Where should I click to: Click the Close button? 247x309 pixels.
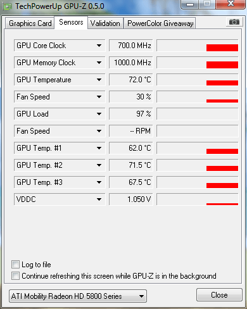click(219, 294)
